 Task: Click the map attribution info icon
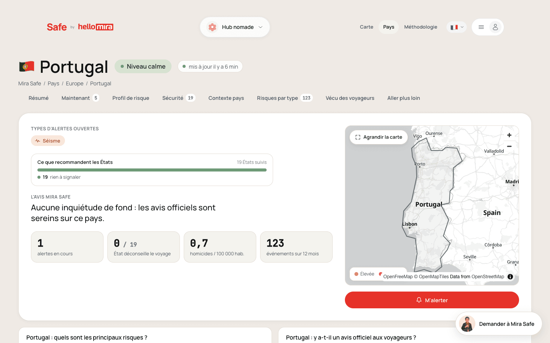pyautogui.click(x=510, y=277)
